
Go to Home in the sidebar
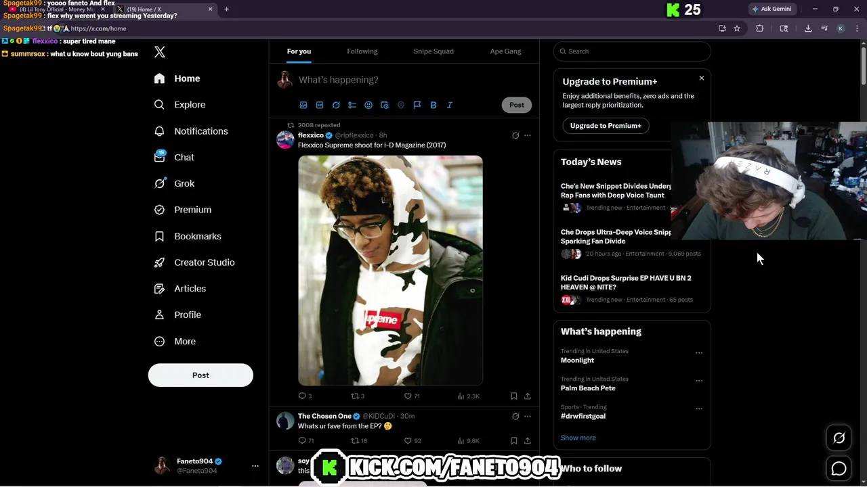pos(177,78)
